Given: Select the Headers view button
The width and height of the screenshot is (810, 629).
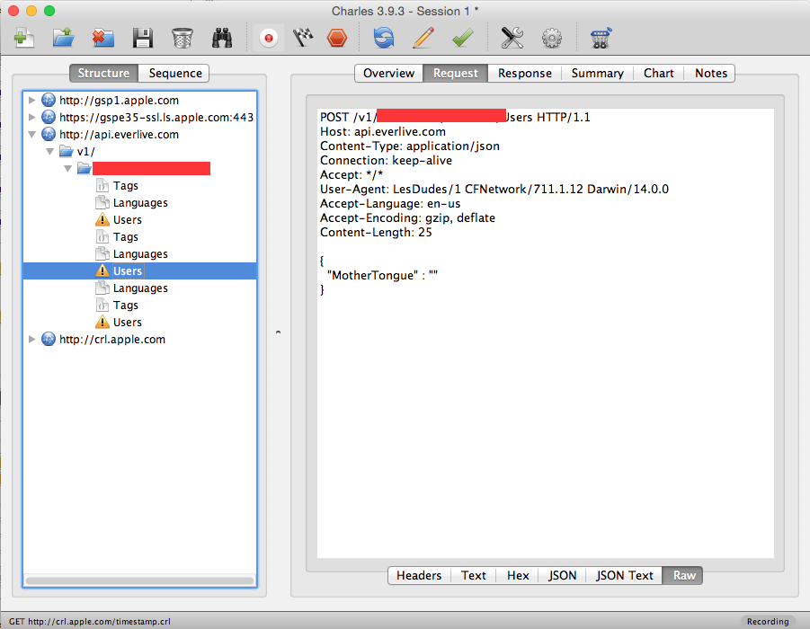Looking at the screenshot, I should pyautogui.click(x=419, y=575).
